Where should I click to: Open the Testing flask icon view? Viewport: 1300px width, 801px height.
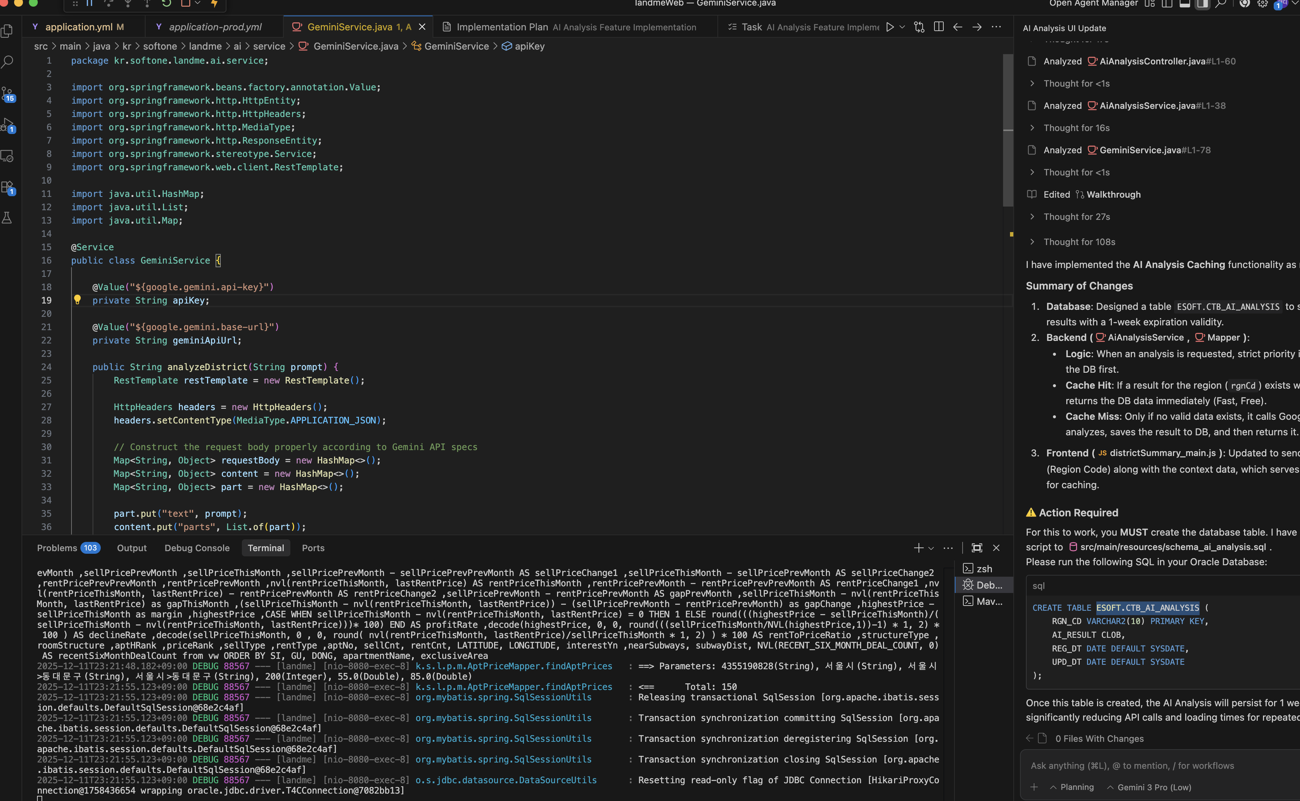pos(8,218)
